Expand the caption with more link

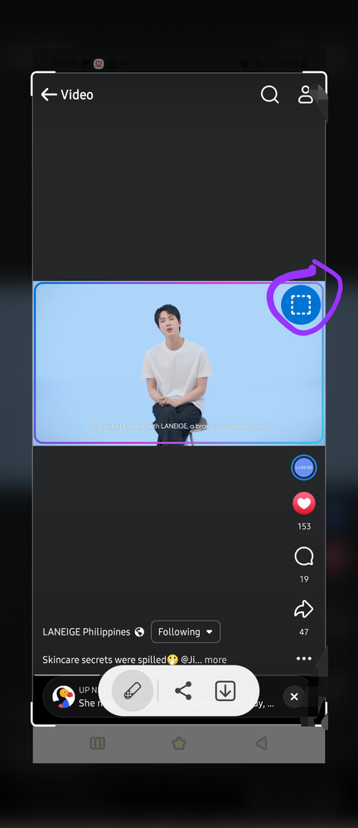[x=215, y=660]
